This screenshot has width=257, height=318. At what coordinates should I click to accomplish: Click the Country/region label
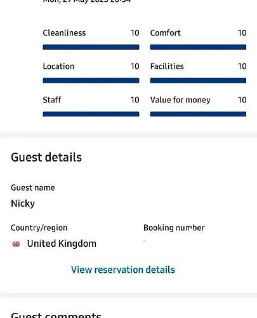[x=39, y=228]
